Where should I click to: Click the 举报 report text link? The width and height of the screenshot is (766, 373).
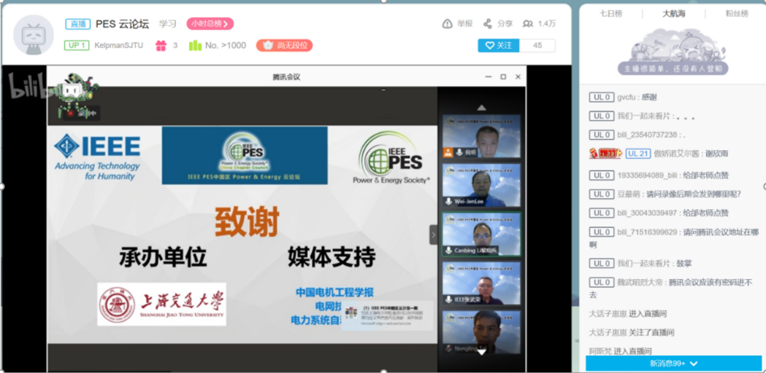click(464, 24)
